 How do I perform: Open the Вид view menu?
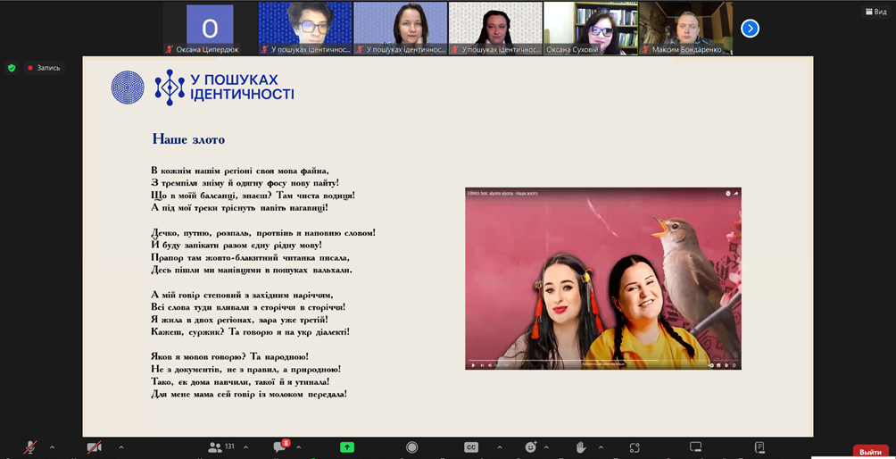[x=875, y=11]
